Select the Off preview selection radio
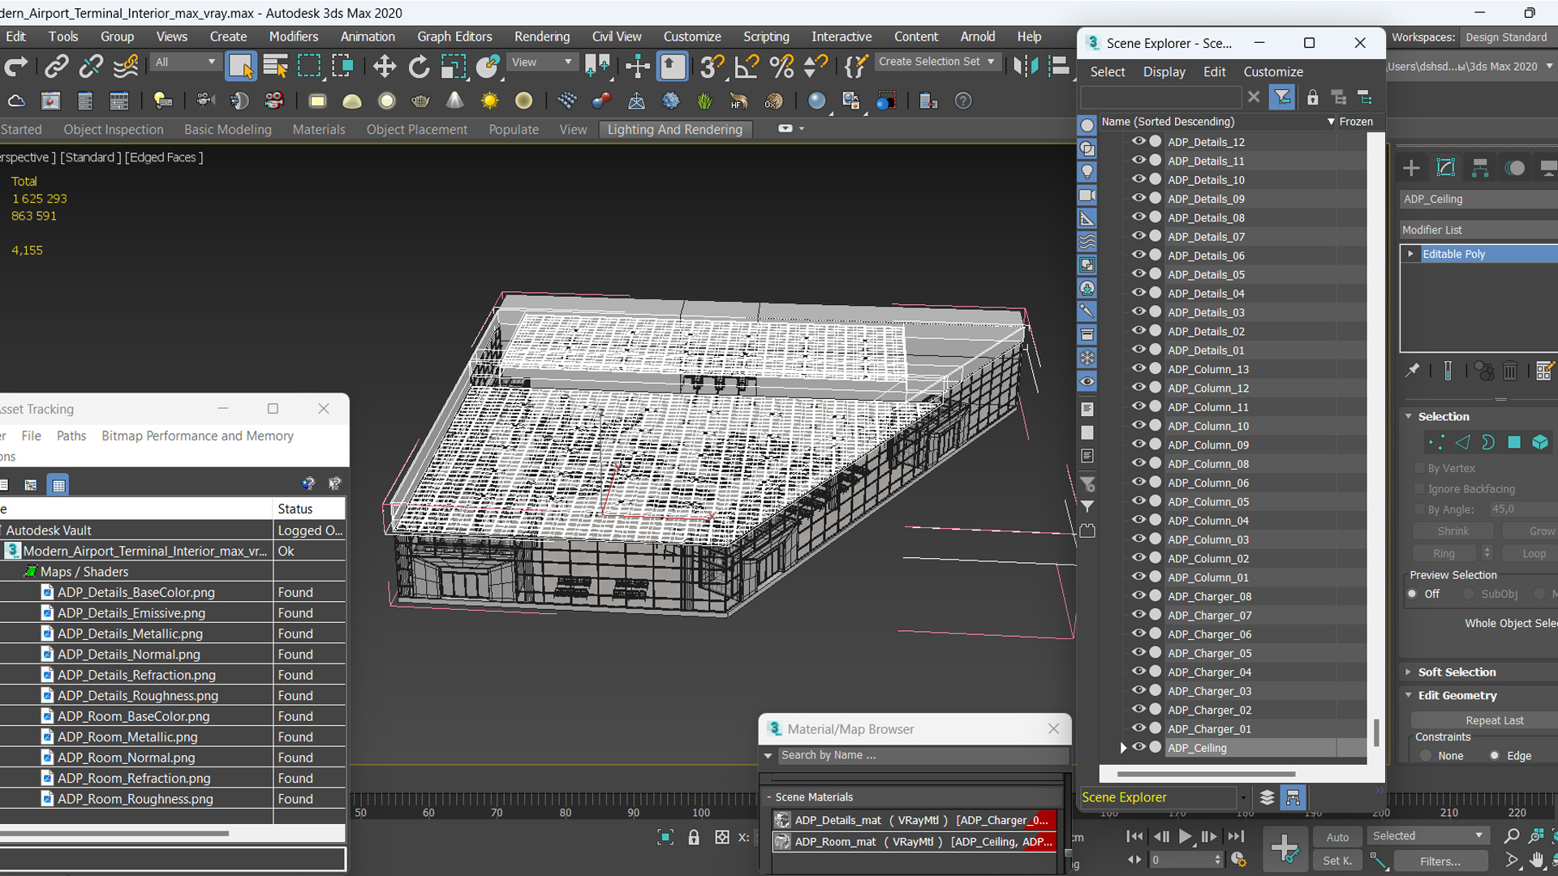Screen dimensions: 1558x876 [1413, 594]
